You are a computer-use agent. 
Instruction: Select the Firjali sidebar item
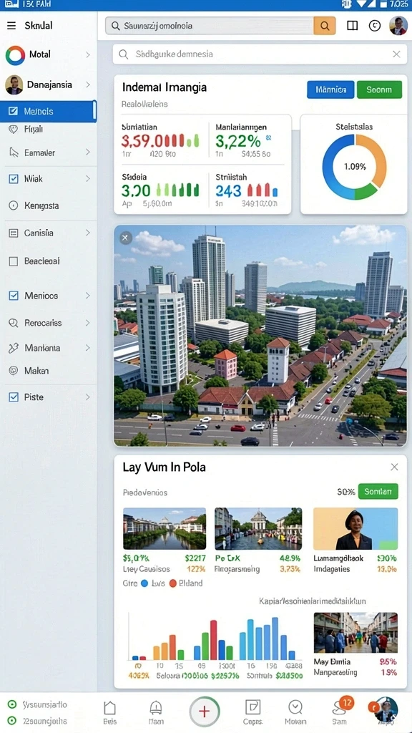49,130
